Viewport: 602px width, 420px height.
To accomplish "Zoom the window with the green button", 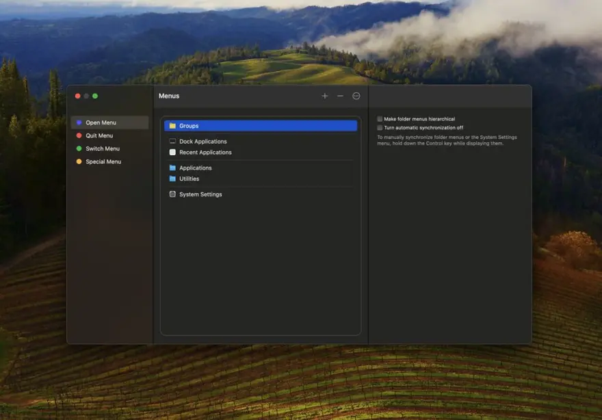I will tap(95, 96).
